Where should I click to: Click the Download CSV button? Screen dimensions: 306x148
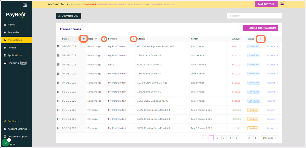[68, 16]
